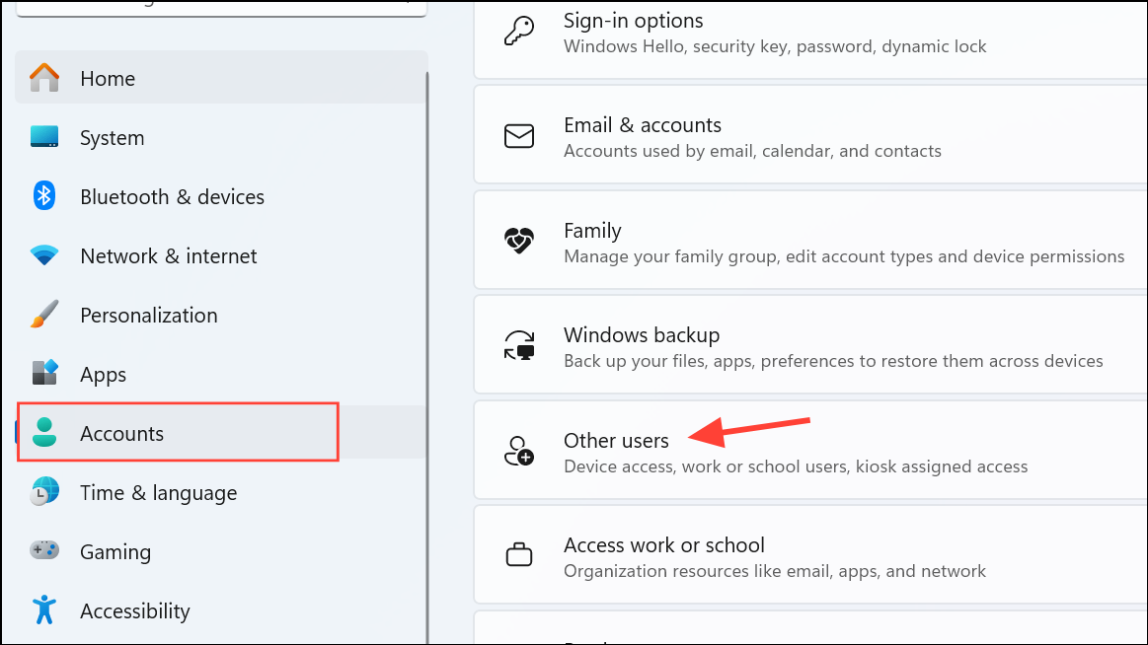Click the System monitor icon

[44, 137]
